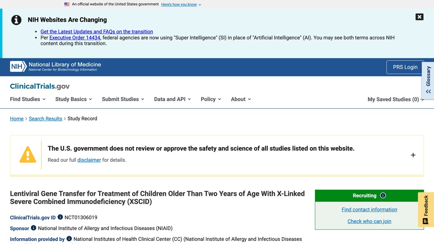Screen dimensions: 434x244
Task: Expand the disclaimer notice with plus icon
Action: pos(413,155)
